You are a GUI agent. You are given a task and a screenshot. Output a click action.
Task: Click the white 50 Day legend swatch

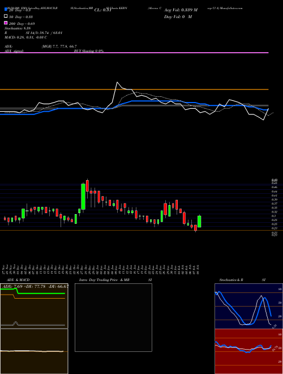coord(6,16)
